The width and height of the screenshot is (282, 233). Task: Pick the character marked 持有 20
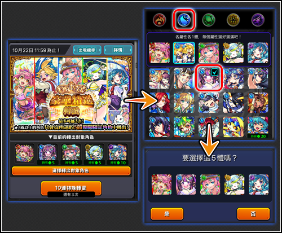[x=258, y=128]
